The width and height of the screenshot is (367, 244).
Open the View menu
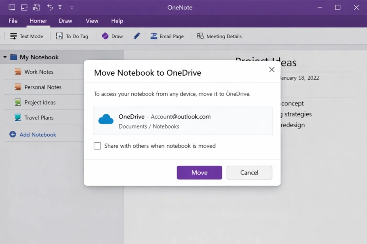(92, 21)
